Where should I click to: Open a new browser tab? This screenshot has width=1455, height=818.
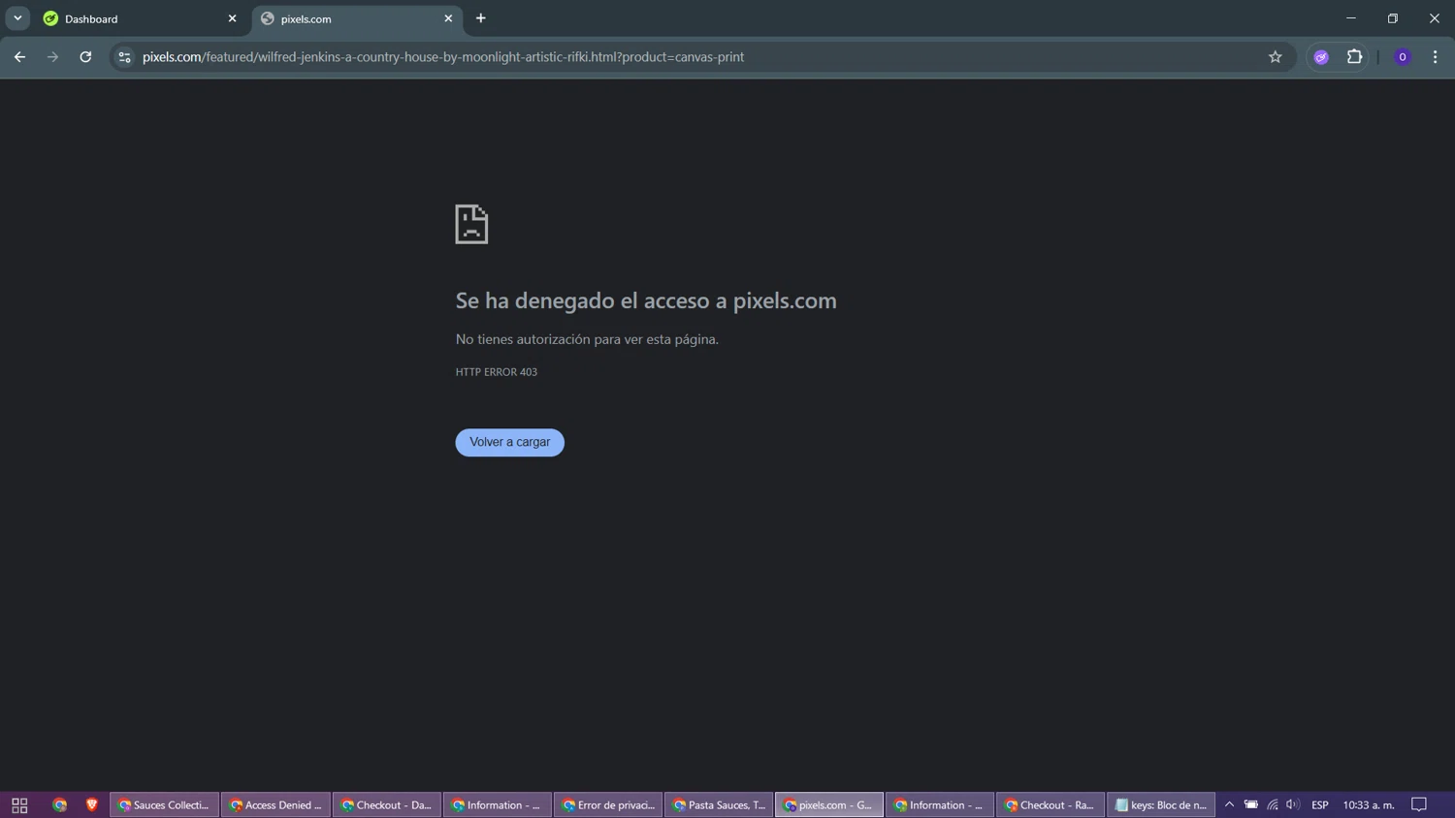point(480,18)
